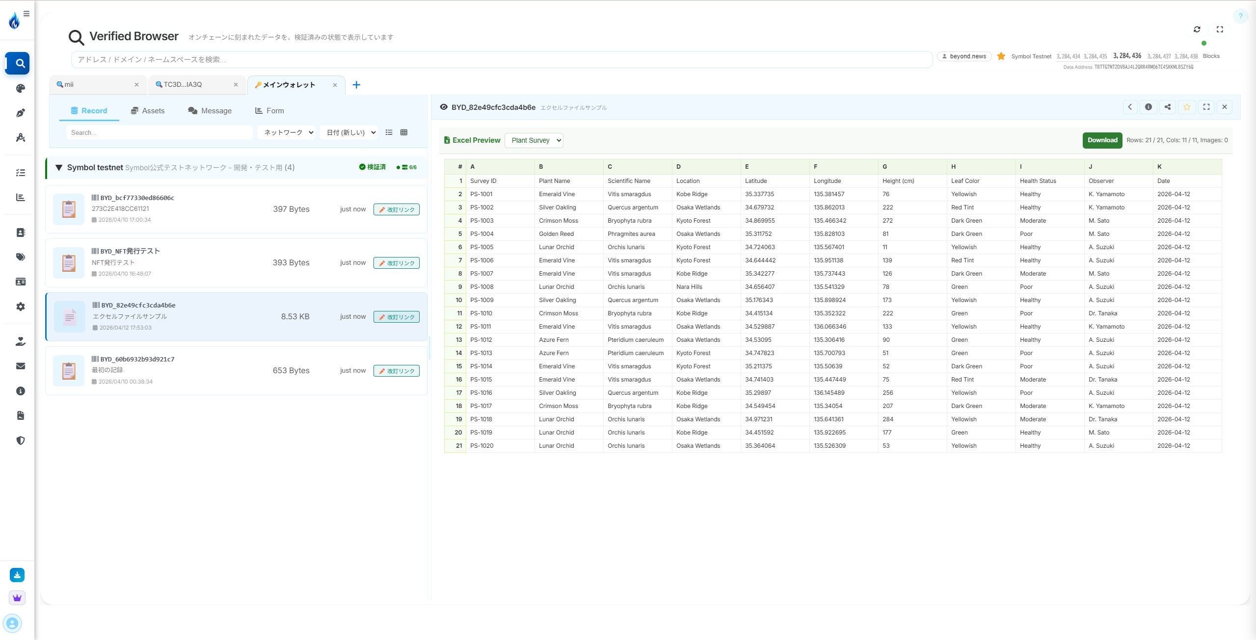Open the gear settings icon in sidebar

20,307
